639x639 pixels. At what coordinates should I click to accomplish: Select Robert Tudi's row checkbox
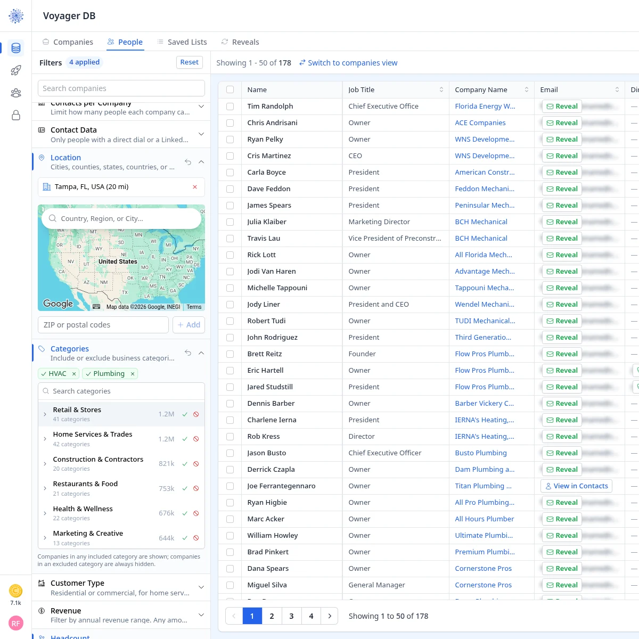pos(230,321)
